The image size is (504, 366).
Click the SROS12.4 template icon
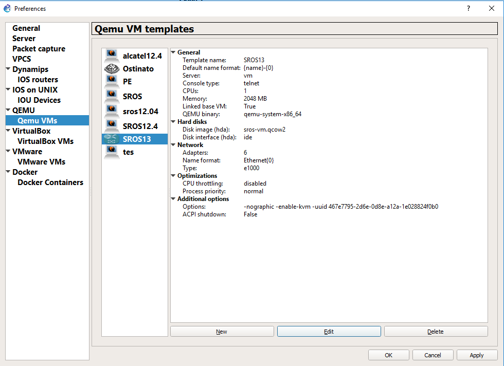112,126
